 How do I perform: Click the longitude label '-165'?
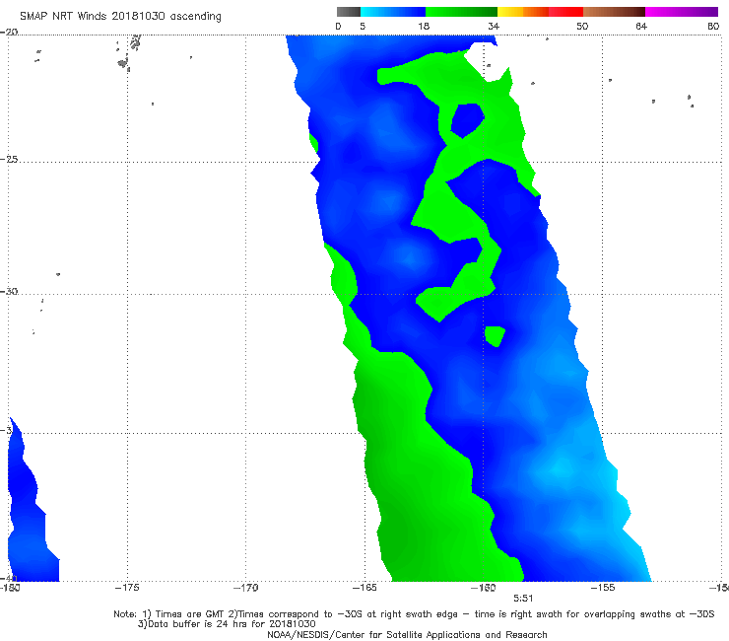click(x=364, y=588)
